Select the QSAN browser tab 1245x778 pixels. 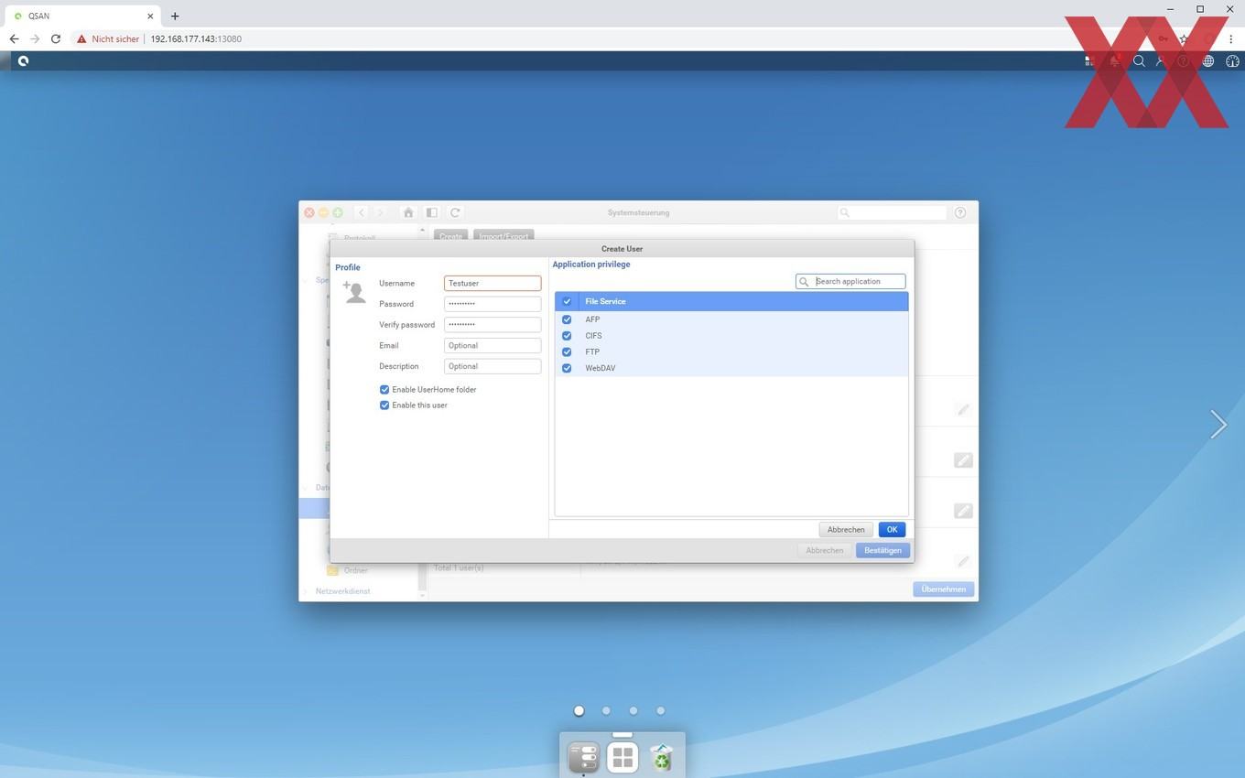pos(82,16)
